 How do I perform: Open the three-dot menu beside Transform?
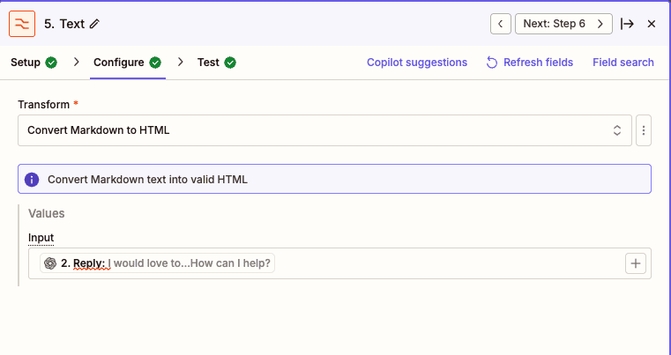click(x=643, y=130)
